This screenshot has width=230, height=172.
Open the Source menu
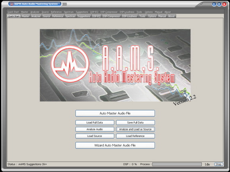(45, 12)
